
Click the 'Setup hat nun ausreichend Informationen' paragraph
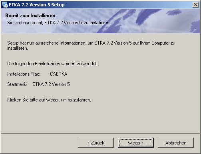click(91, 45)
